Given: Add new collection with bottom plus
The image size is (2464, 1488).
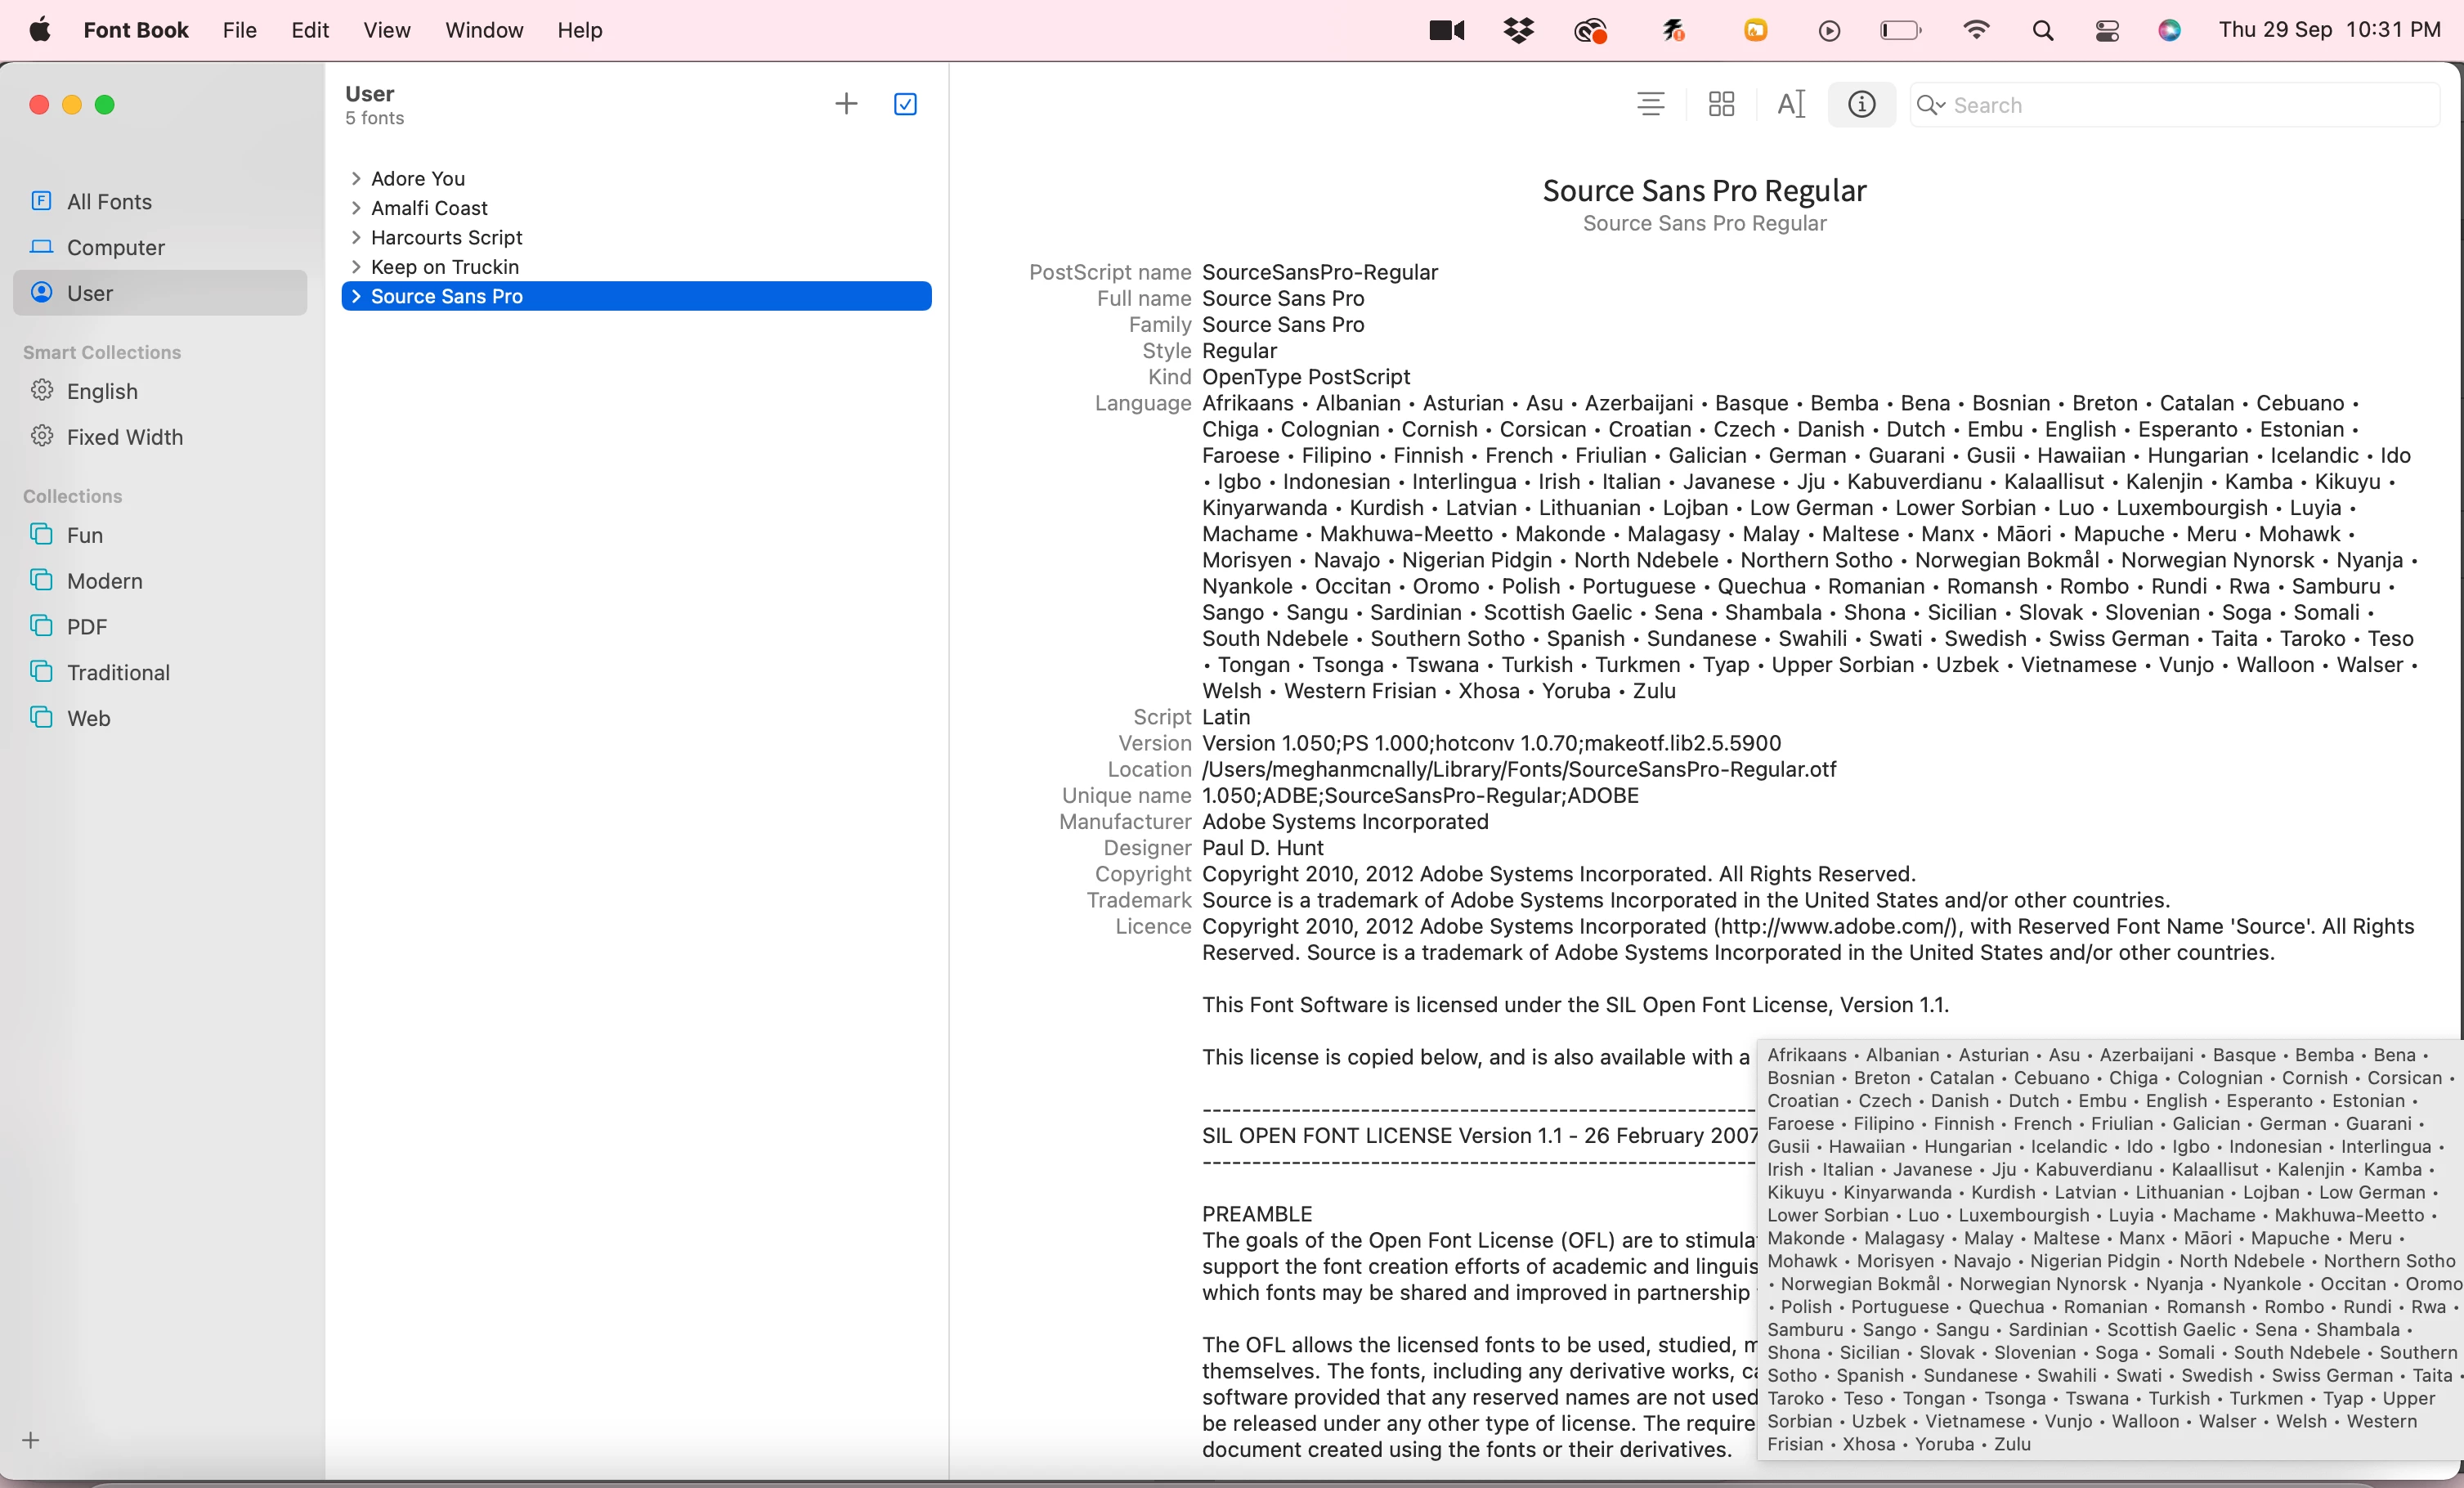Looking at the screenshot, I should (x=31, y=1440).
